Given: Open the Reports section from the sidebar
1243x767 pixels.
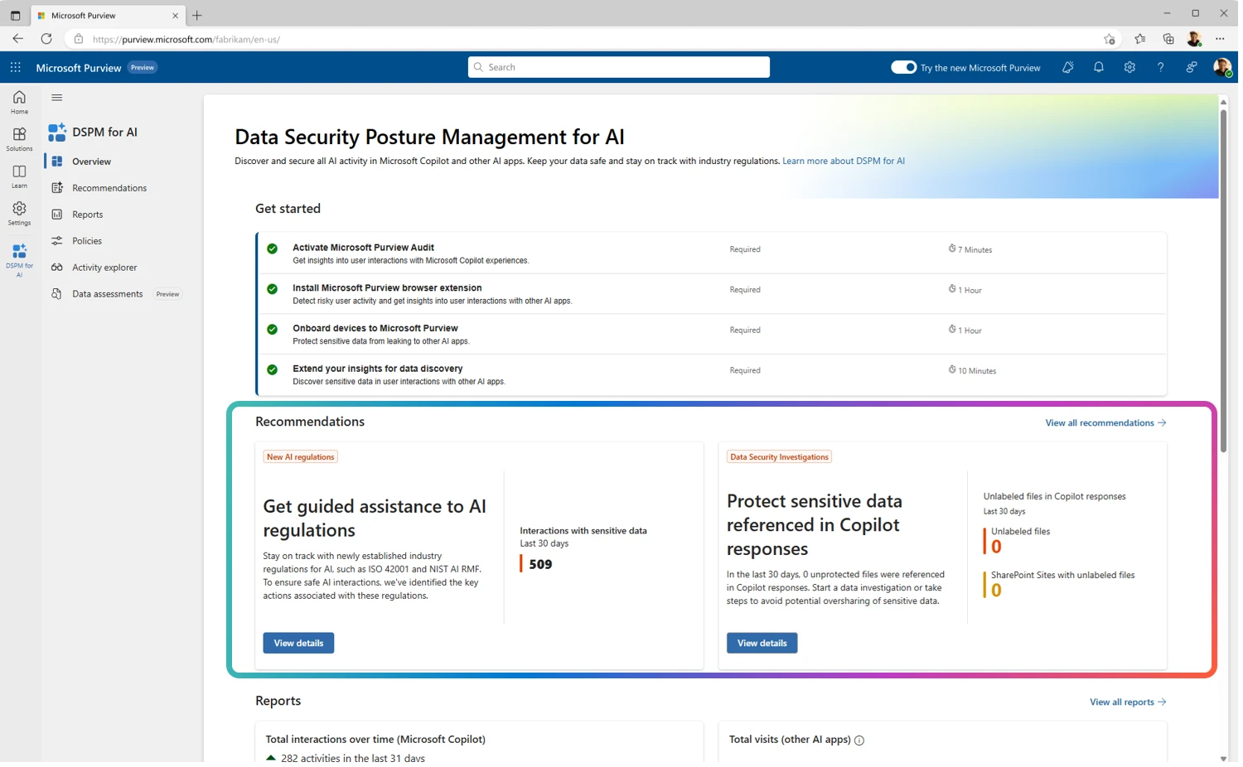Looking at the screenshot, I should click(86, 214).
